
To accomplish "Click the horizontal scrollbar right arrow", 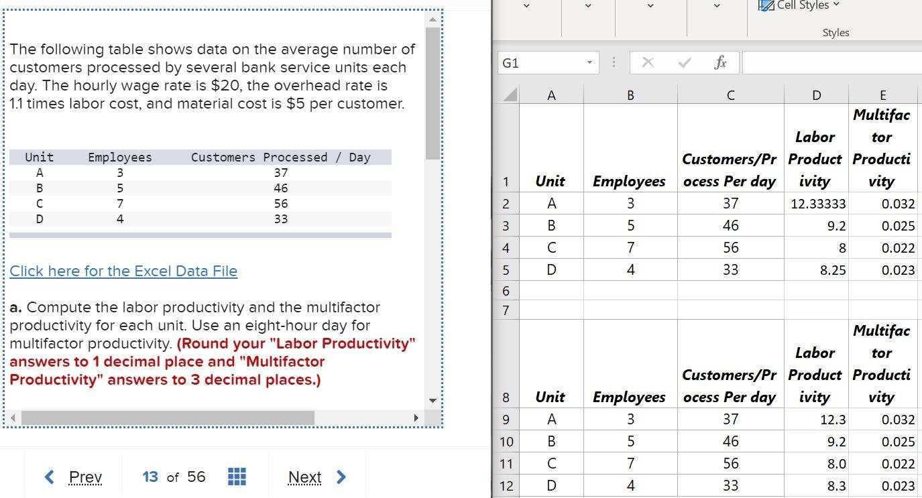I will tap(416, 418).
